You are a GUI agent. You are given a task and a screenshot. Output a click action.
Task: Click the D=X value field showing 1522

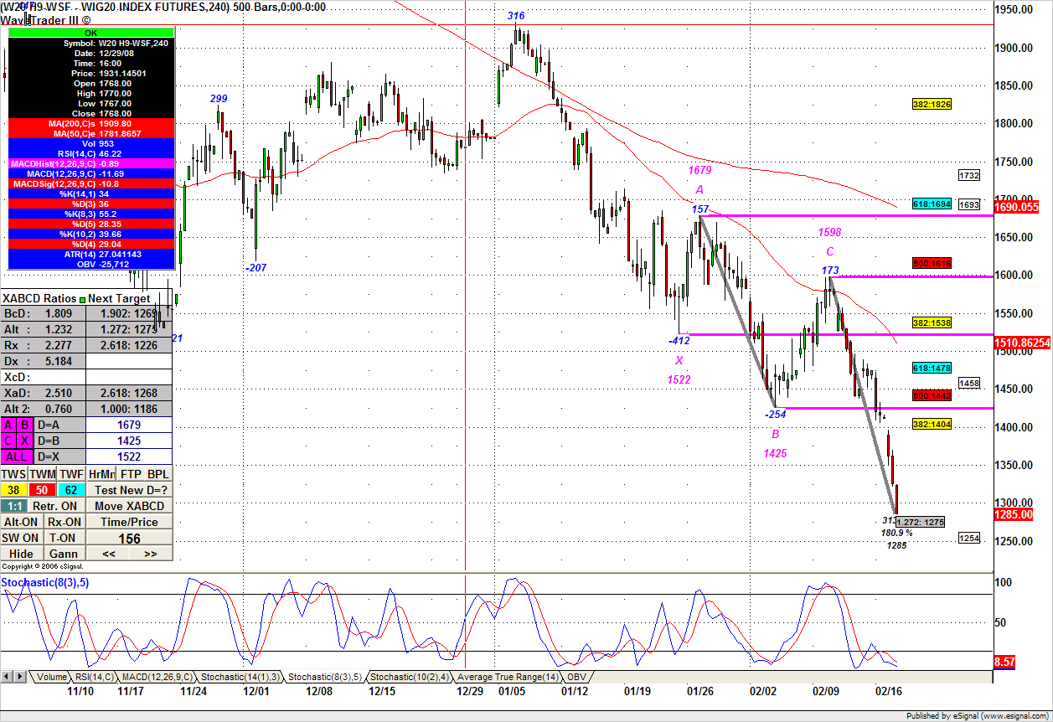tap(129, 456)
